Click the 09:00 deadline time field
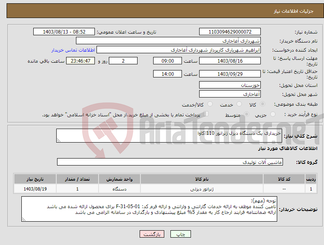This screenshot has width=324, height=245. click(x=168, y=61)
